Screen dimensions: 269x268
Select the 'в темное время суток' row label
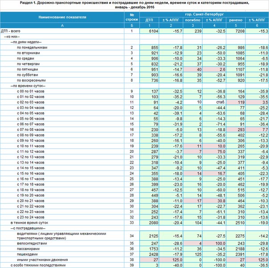[29, 223]
